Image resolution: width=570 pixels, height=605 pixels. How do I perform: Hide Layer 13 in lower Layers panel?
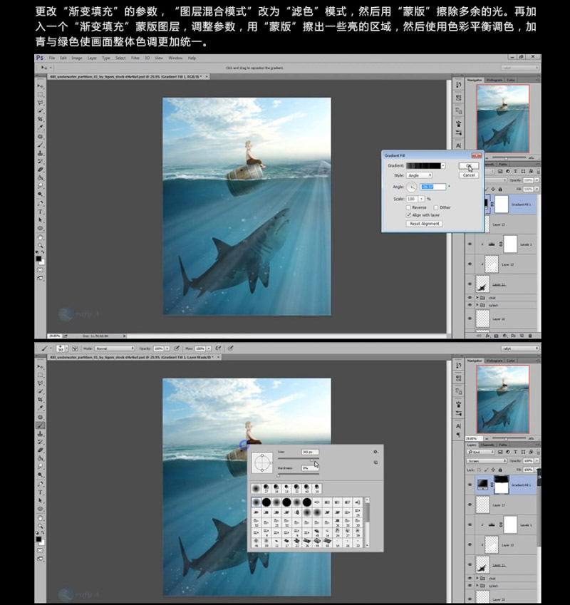tap(470, 505)
